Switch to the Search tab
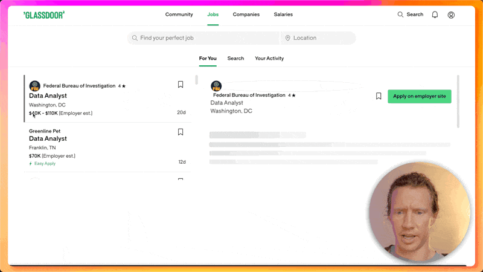Viewport: 483px width, 272px height. [235, 58]
